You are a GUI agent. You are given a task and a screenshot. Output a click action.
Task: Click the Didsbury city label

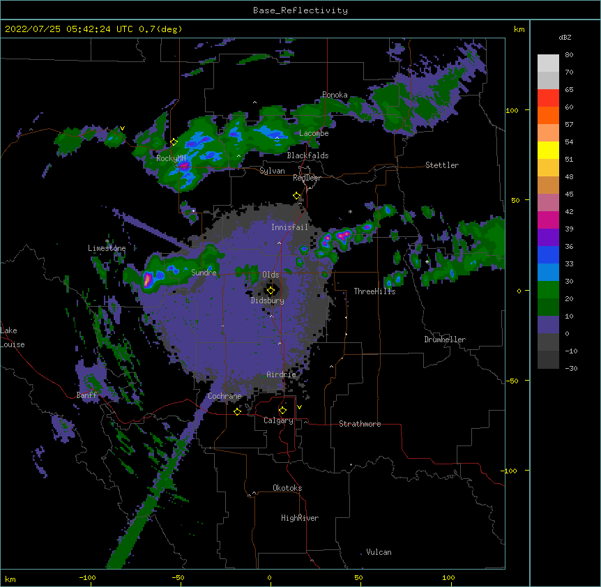(267, 300)
